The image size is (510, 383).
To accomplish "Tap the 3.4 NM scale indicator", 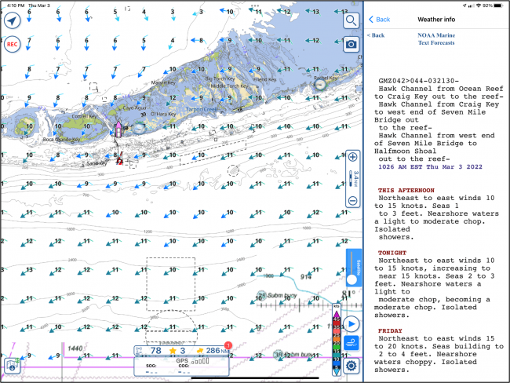I will [x=352, y=179].
